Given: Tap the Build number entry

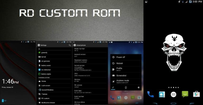Looking at the screenshot, I should (x=90, y=97).
